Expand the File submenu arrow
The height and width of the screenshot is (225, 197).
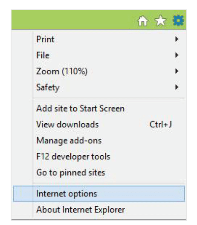pos(177,55)
